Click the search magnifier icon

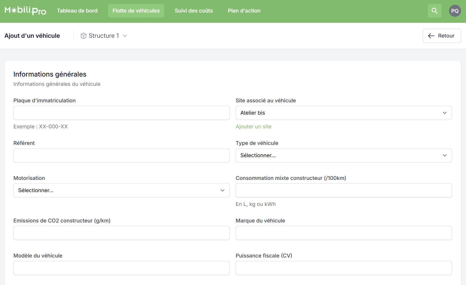434,11
